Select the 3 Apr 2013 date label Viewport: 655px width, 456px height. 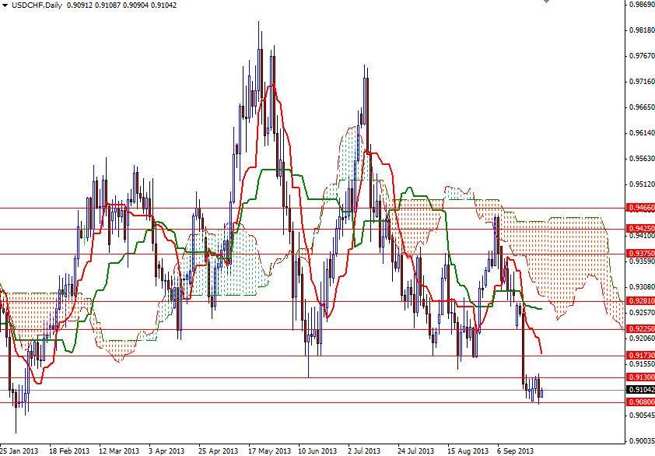coord(168,451)
